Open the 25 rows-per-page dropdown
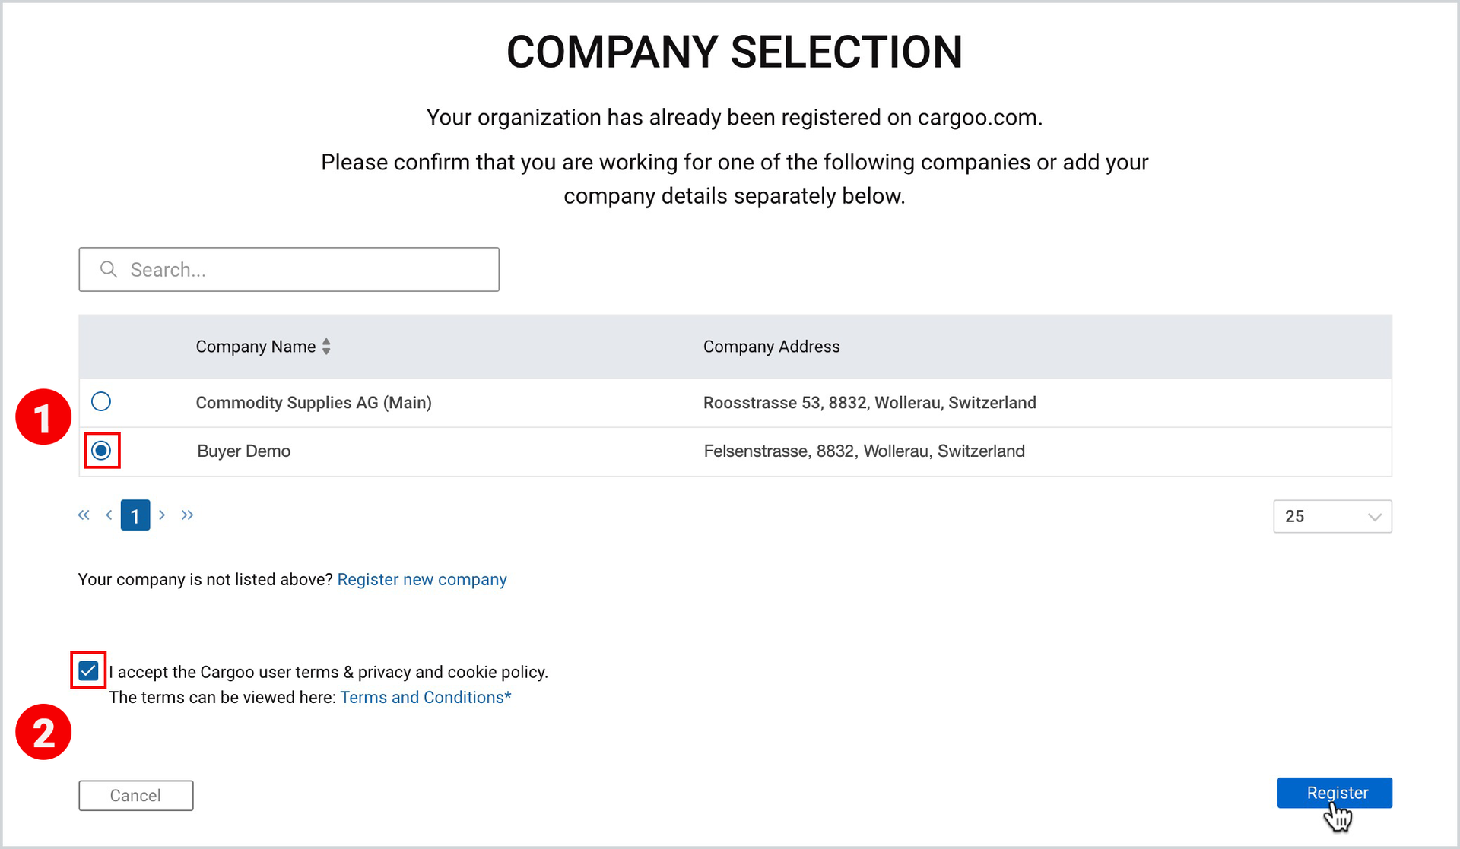Screen dimensions: 1460x849 click(x=1332, y=517)
